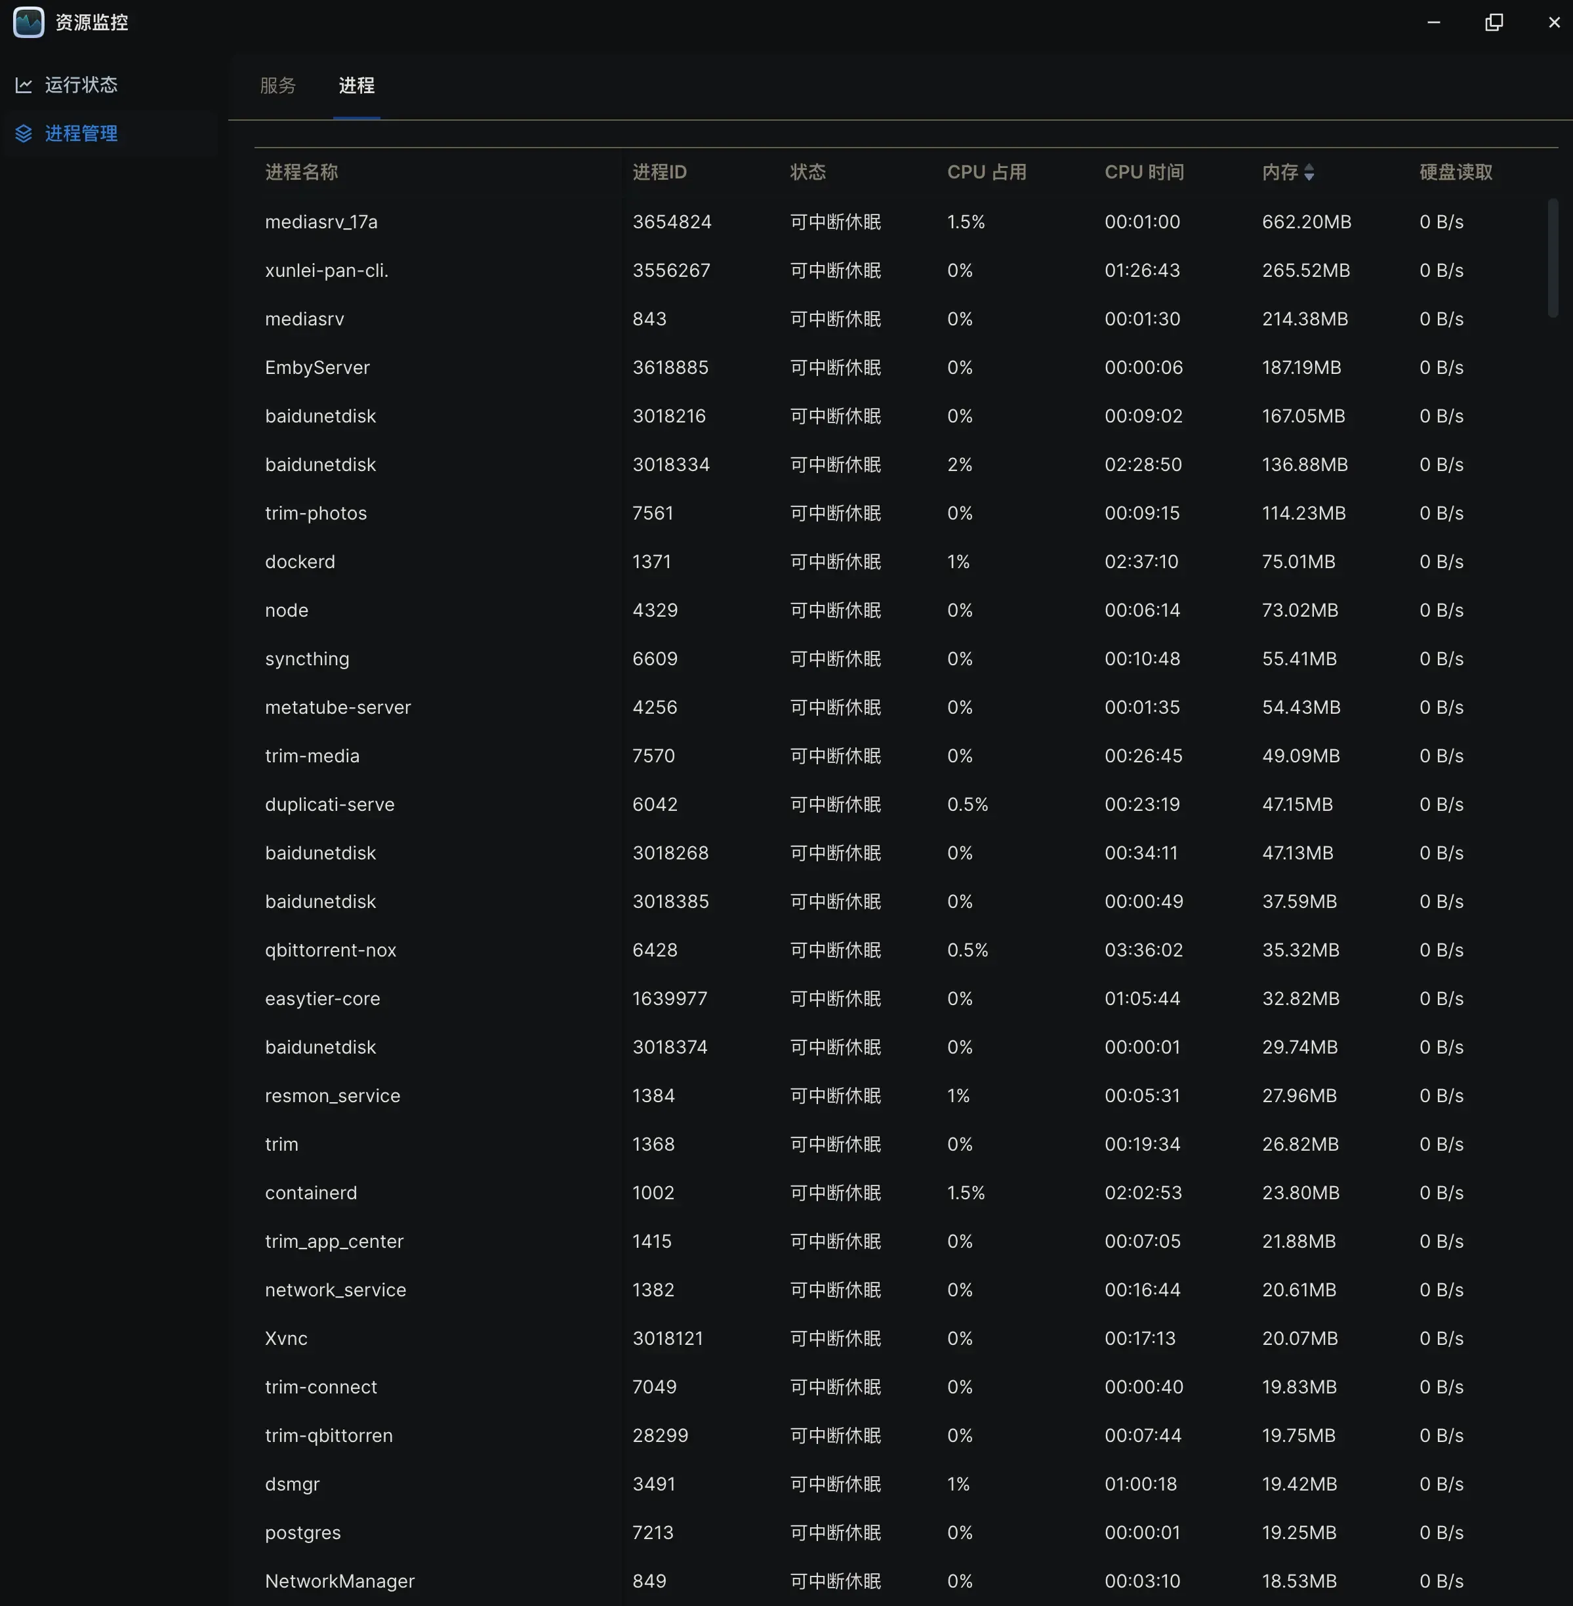
Task: Select the duplicati-serve process name
Action: click(x=330, y=805)
